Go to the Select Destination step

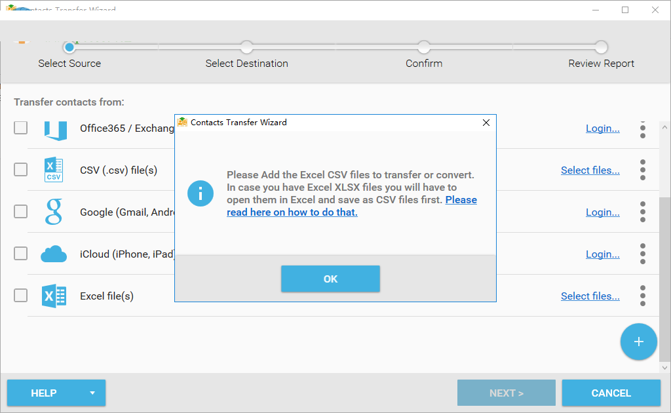tap(246, 64)
